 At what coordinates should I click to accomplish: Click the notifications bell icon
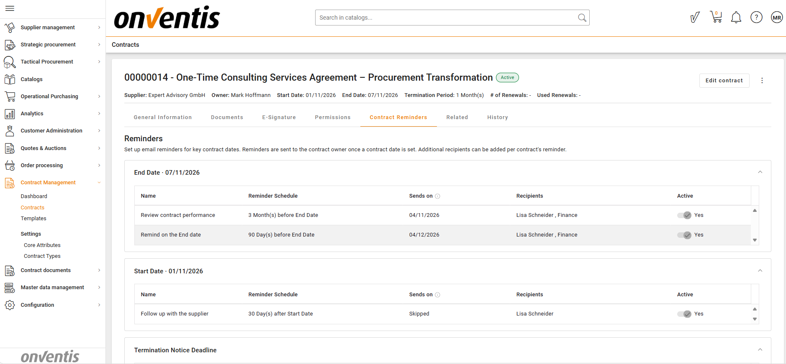tap(736, 18)
